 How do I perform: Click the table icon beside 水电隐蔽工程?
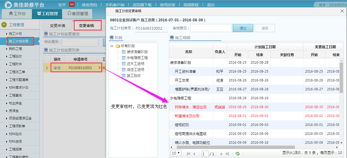click(x=124, y=58)
